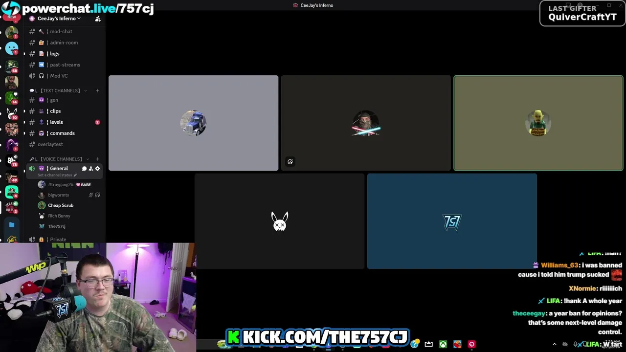Open the admin-room channel
Viewport: 626px width, 352px height.
[65, 43]
